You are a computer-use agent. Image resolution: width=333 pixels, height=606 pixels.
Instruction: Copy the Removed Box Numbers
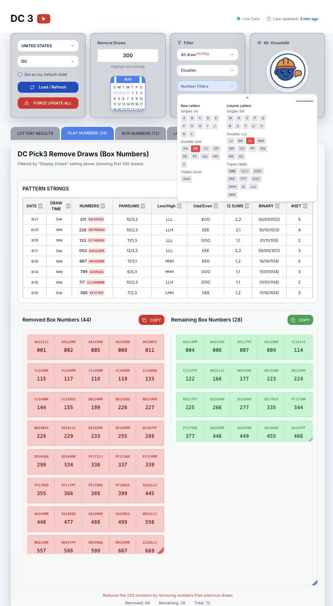pos(151,320)
